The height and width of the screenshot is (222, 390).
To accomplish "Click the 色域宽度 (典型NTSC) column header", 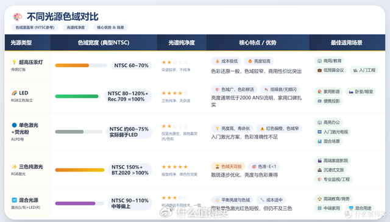I will pyautogui.click(x=104, y=43).
